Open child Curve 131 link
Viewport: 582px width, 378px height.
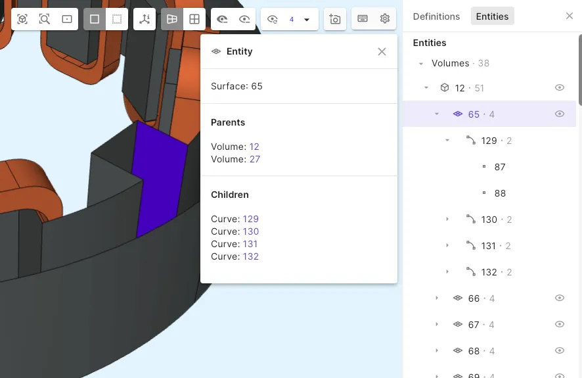250,245
